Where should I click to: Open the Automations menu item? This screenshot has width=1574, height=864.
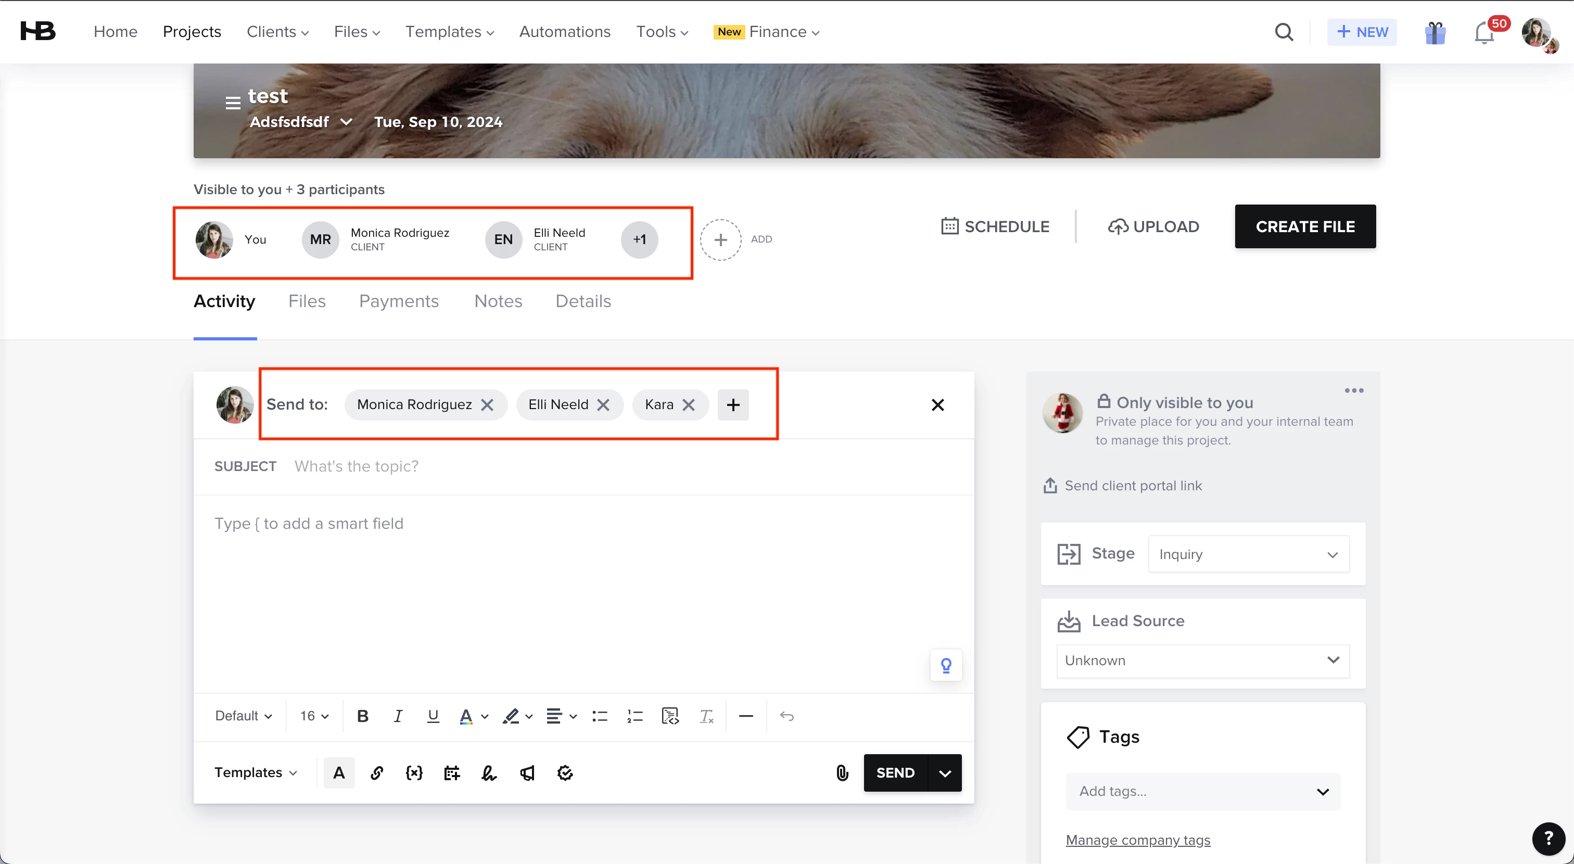[x=565, y=32]
